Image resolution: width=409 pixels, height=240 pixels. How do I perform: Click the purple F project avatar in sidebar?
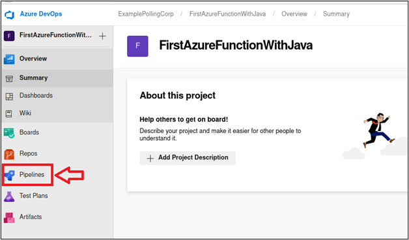pyautogui.click(x=9, y=36)
